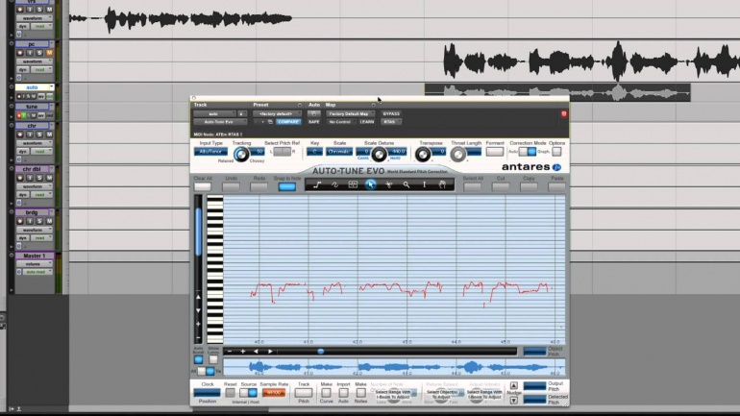Screen dimensions: 740x416
Task: Solo the pc track
Action: pos(39,53)
